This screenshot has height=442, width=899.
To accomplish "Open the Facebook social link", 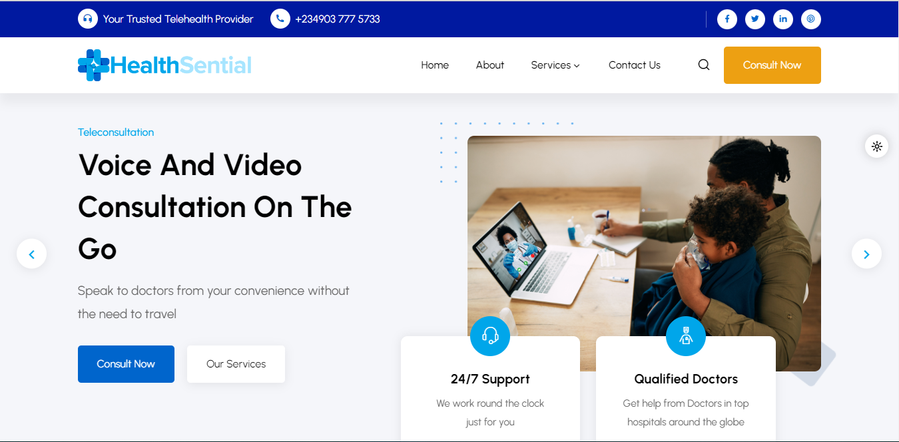I will click(x=727, y=19).
